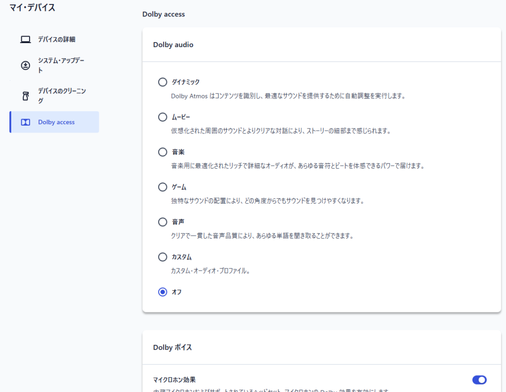Click the spray bottle icon for デバイスのクリーニング

[x=26, y=96]
